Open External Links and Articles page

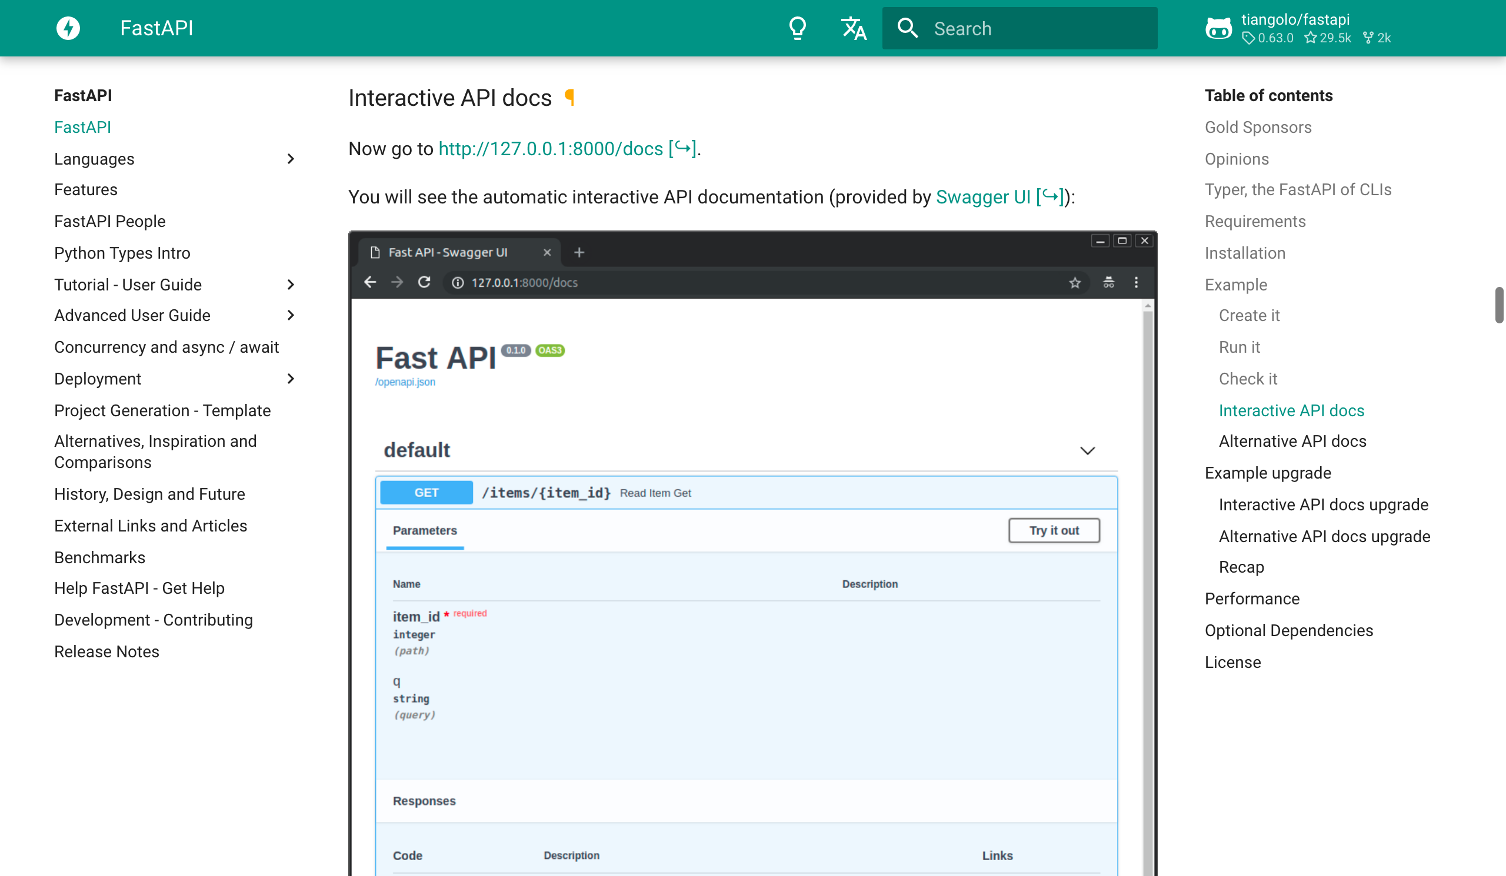coord(151,526)
